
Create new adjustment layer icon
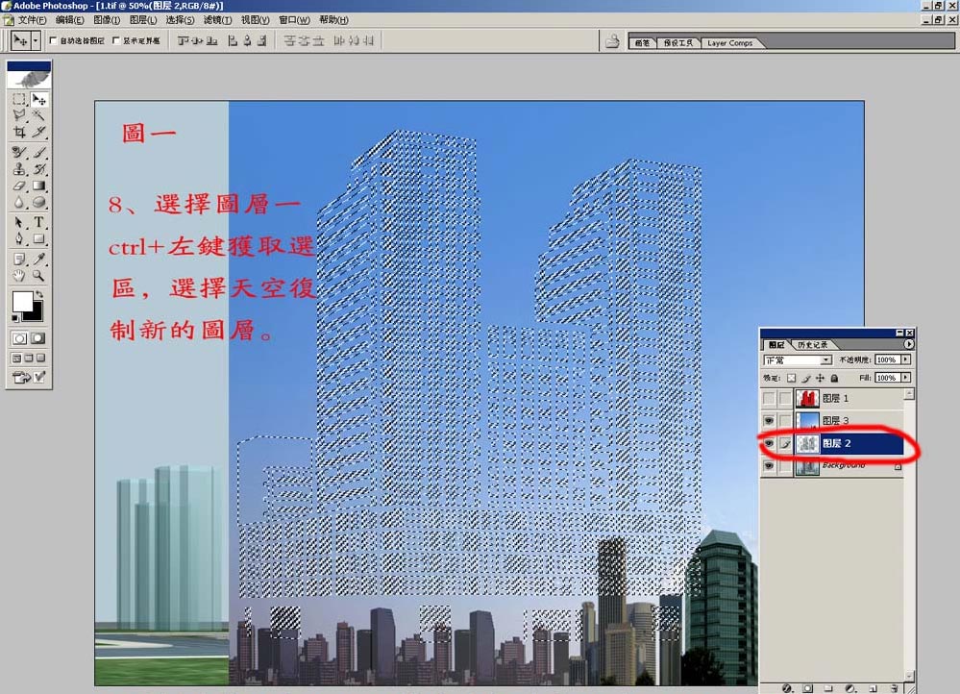(850, 688)
